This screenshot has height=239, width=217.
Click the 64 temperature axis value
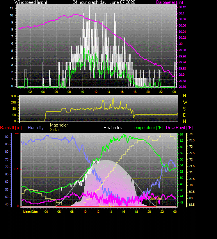pos(181,134)
